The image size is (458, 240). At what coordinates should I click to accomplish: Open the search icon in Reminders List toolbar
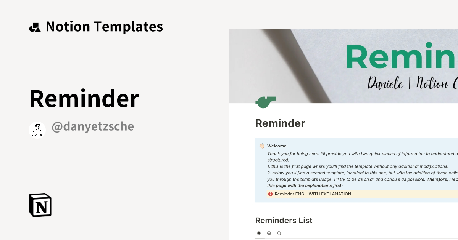coord(279,233)
